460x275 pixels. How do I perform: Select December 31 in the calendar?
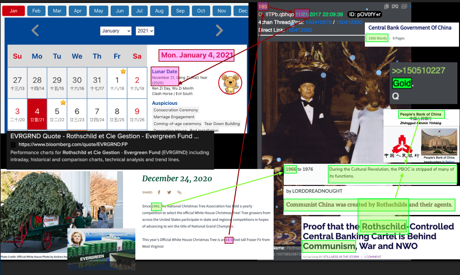coord(97,83)
